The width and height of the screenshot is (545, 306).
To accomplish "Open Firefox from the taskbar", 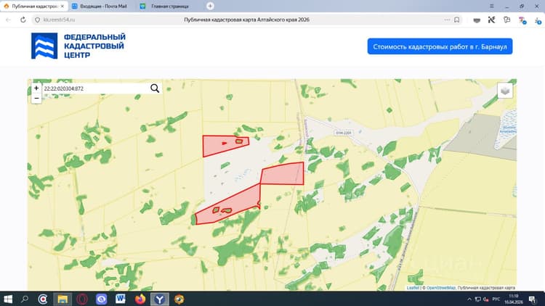I will coord(140,299).
